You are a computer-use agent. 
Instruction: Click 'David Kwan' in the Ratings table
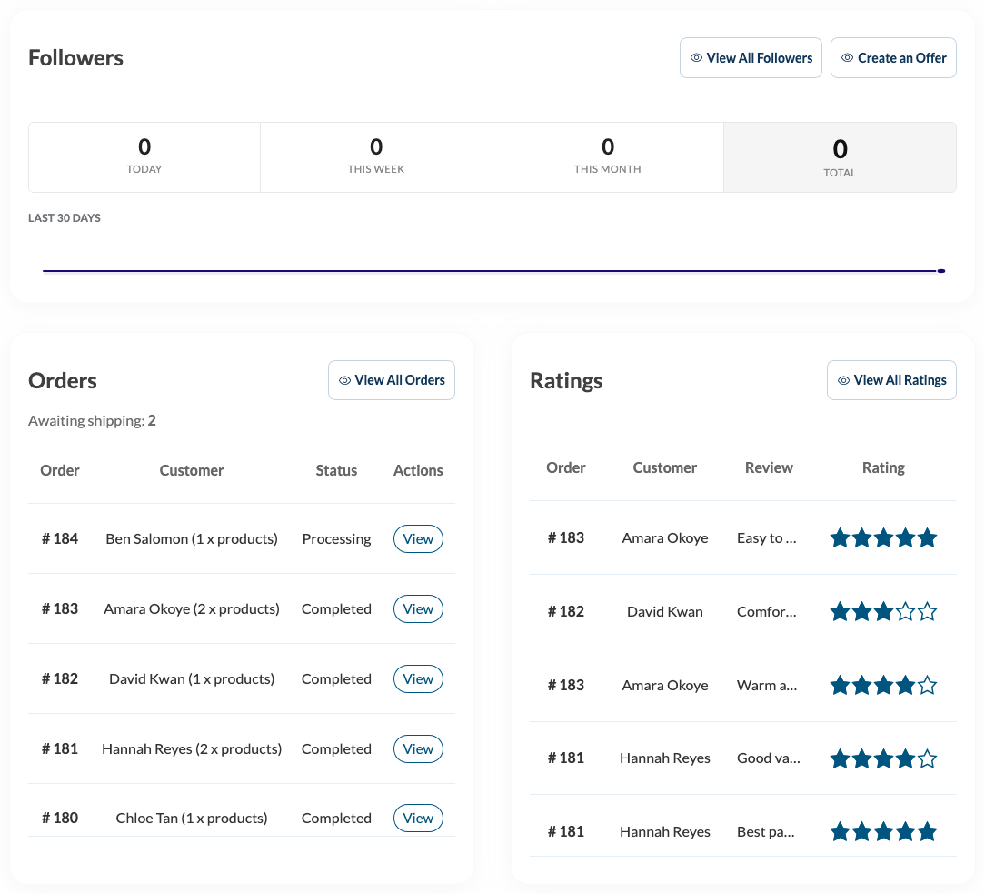click(664, 612)
